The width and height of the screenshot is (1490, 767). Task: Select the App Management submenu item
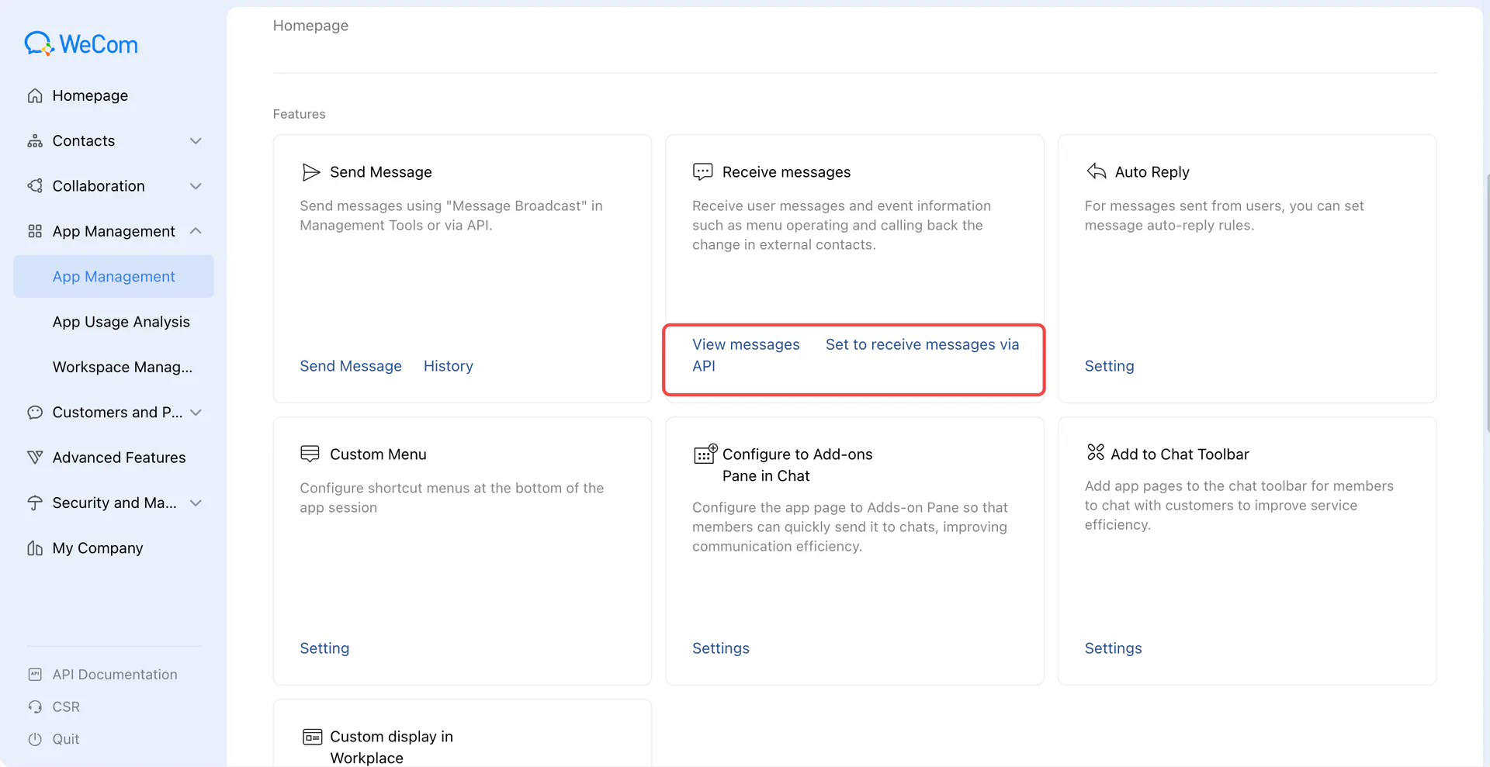(x=114, y=277)
